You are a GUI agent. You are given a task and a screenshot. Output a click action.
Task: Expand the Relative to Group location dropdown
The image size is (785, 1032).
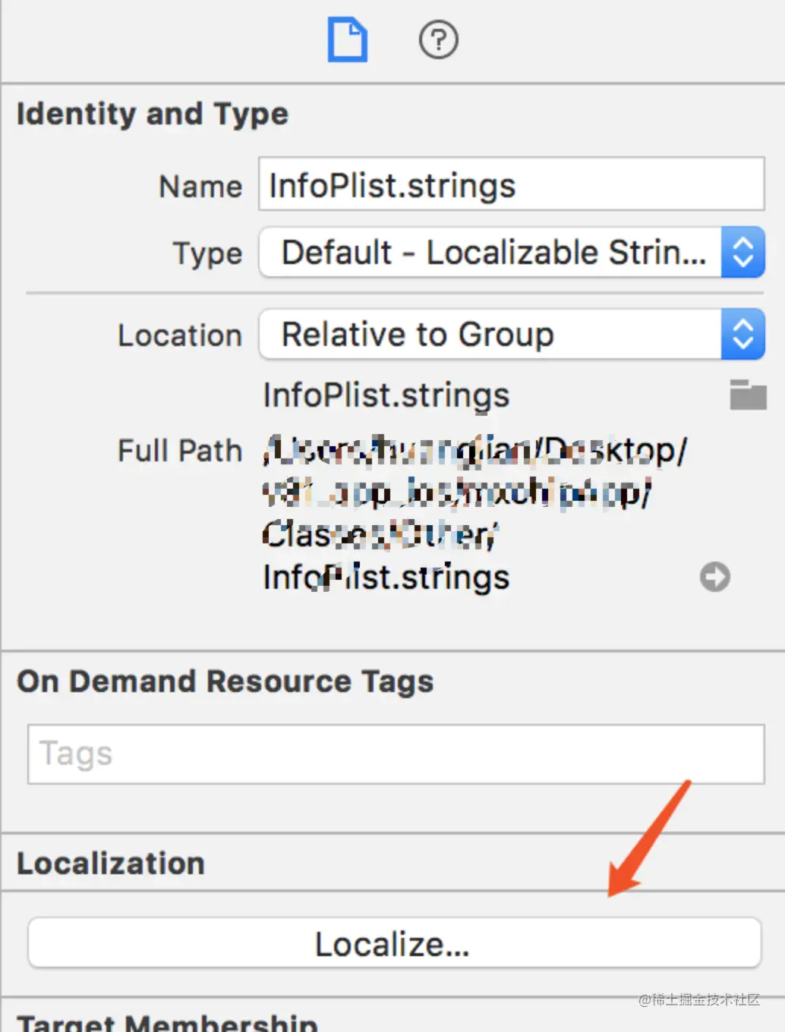tap(511, 335)
